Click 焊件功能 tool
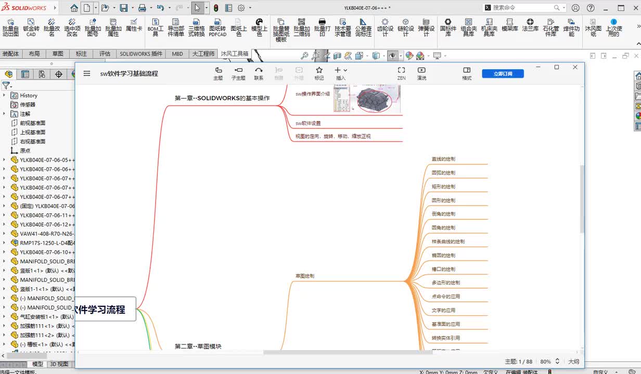The width and height of the screenshot is (641, 374). tap(571, 28)
